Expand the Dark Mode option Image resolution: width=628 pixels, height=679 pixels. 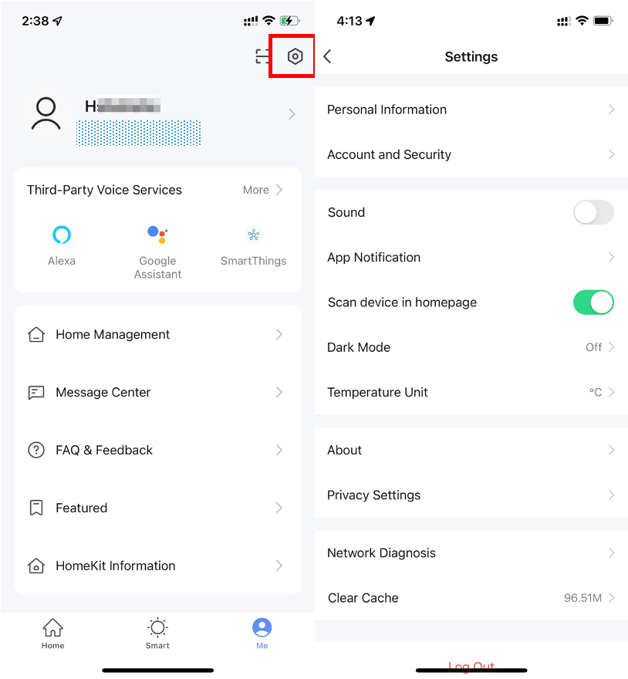point(471,347)
